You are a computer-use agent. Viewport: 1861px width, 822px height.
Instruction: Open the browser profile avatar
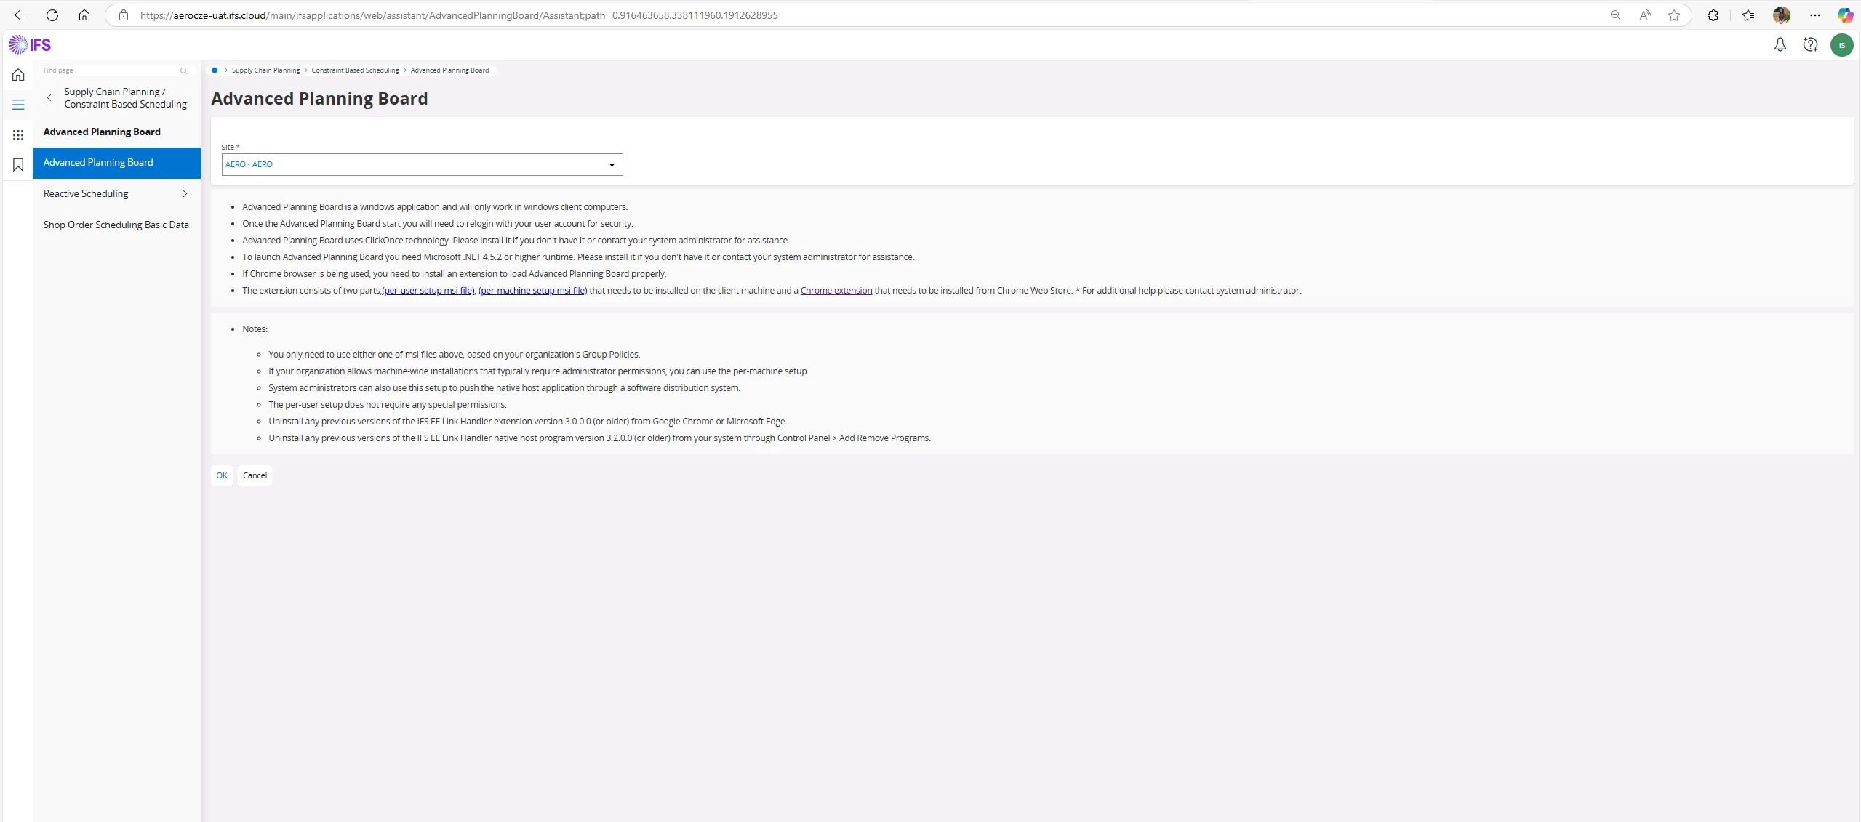click(1782, 15)
